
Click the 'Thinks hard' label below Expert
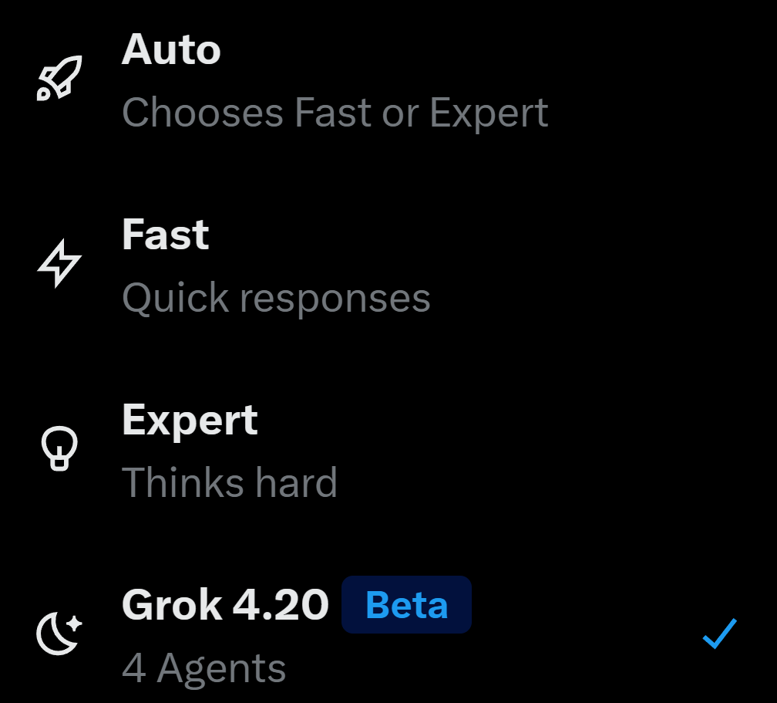[x=230, y=482]
